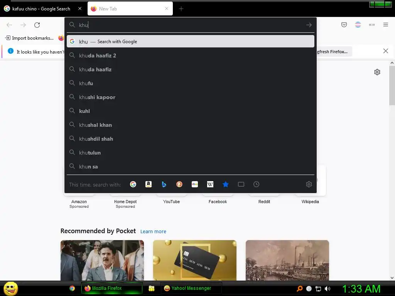Open Firefox application hamburger menu
395x296 pixels.
pyautogui.click(x=386, y=25)
